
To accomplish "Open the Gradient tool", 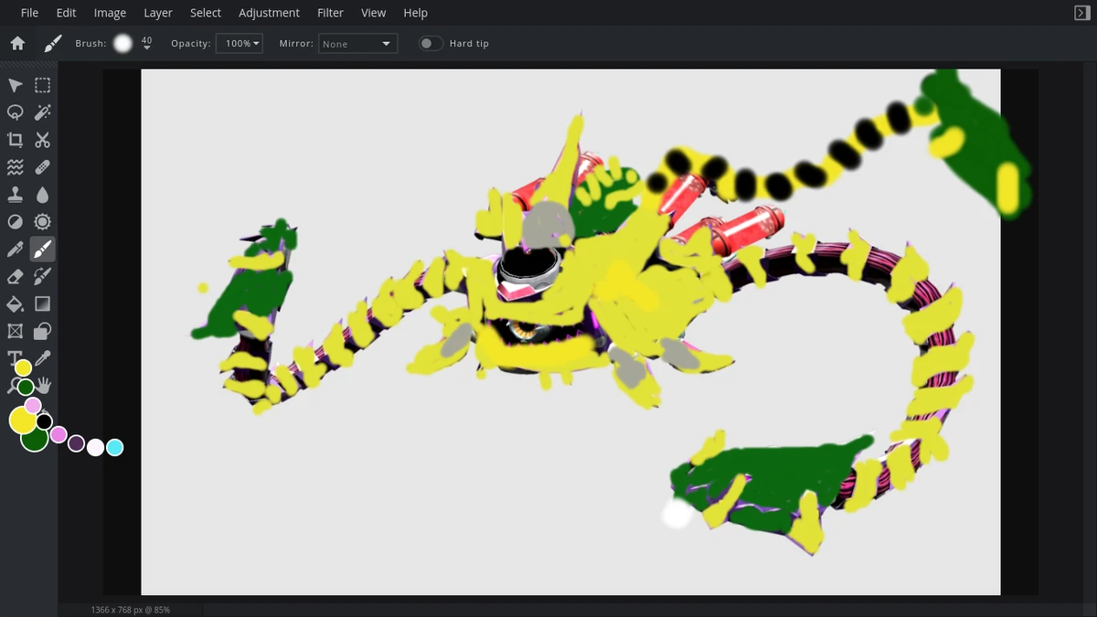I will click(42, 303).
